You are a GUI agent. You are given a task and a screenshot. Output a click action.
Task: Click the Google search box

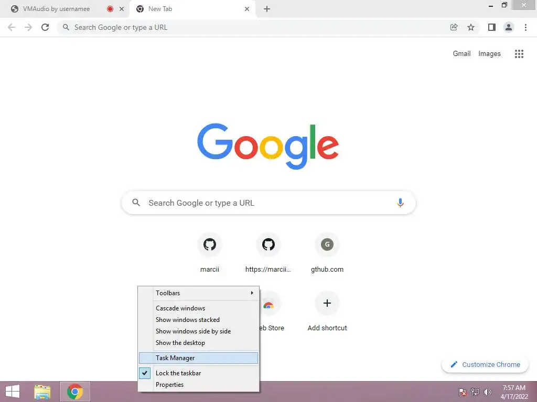tap(268, 203)
